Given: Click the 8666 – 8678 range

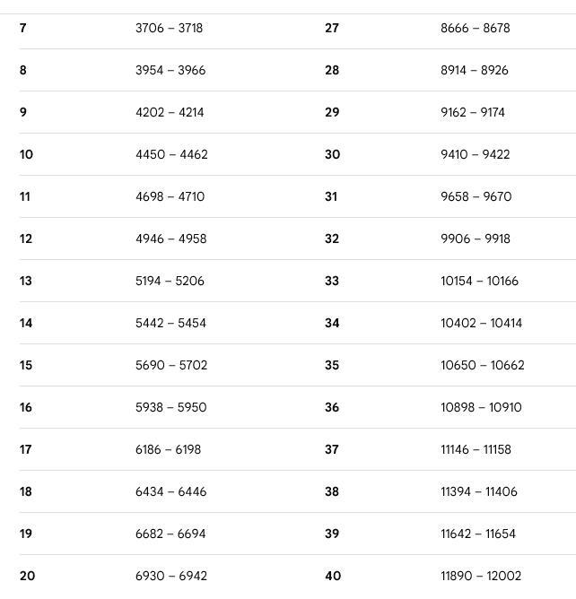Looking at the screenshot, I should pyautogui.click(x=475, y=28).
